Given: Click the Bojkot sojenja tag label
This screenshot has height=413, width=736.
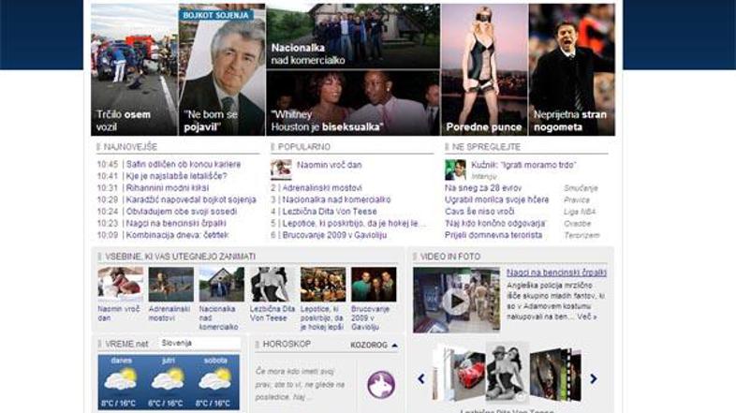Looking at the screenshot, I should coord(215,15).
